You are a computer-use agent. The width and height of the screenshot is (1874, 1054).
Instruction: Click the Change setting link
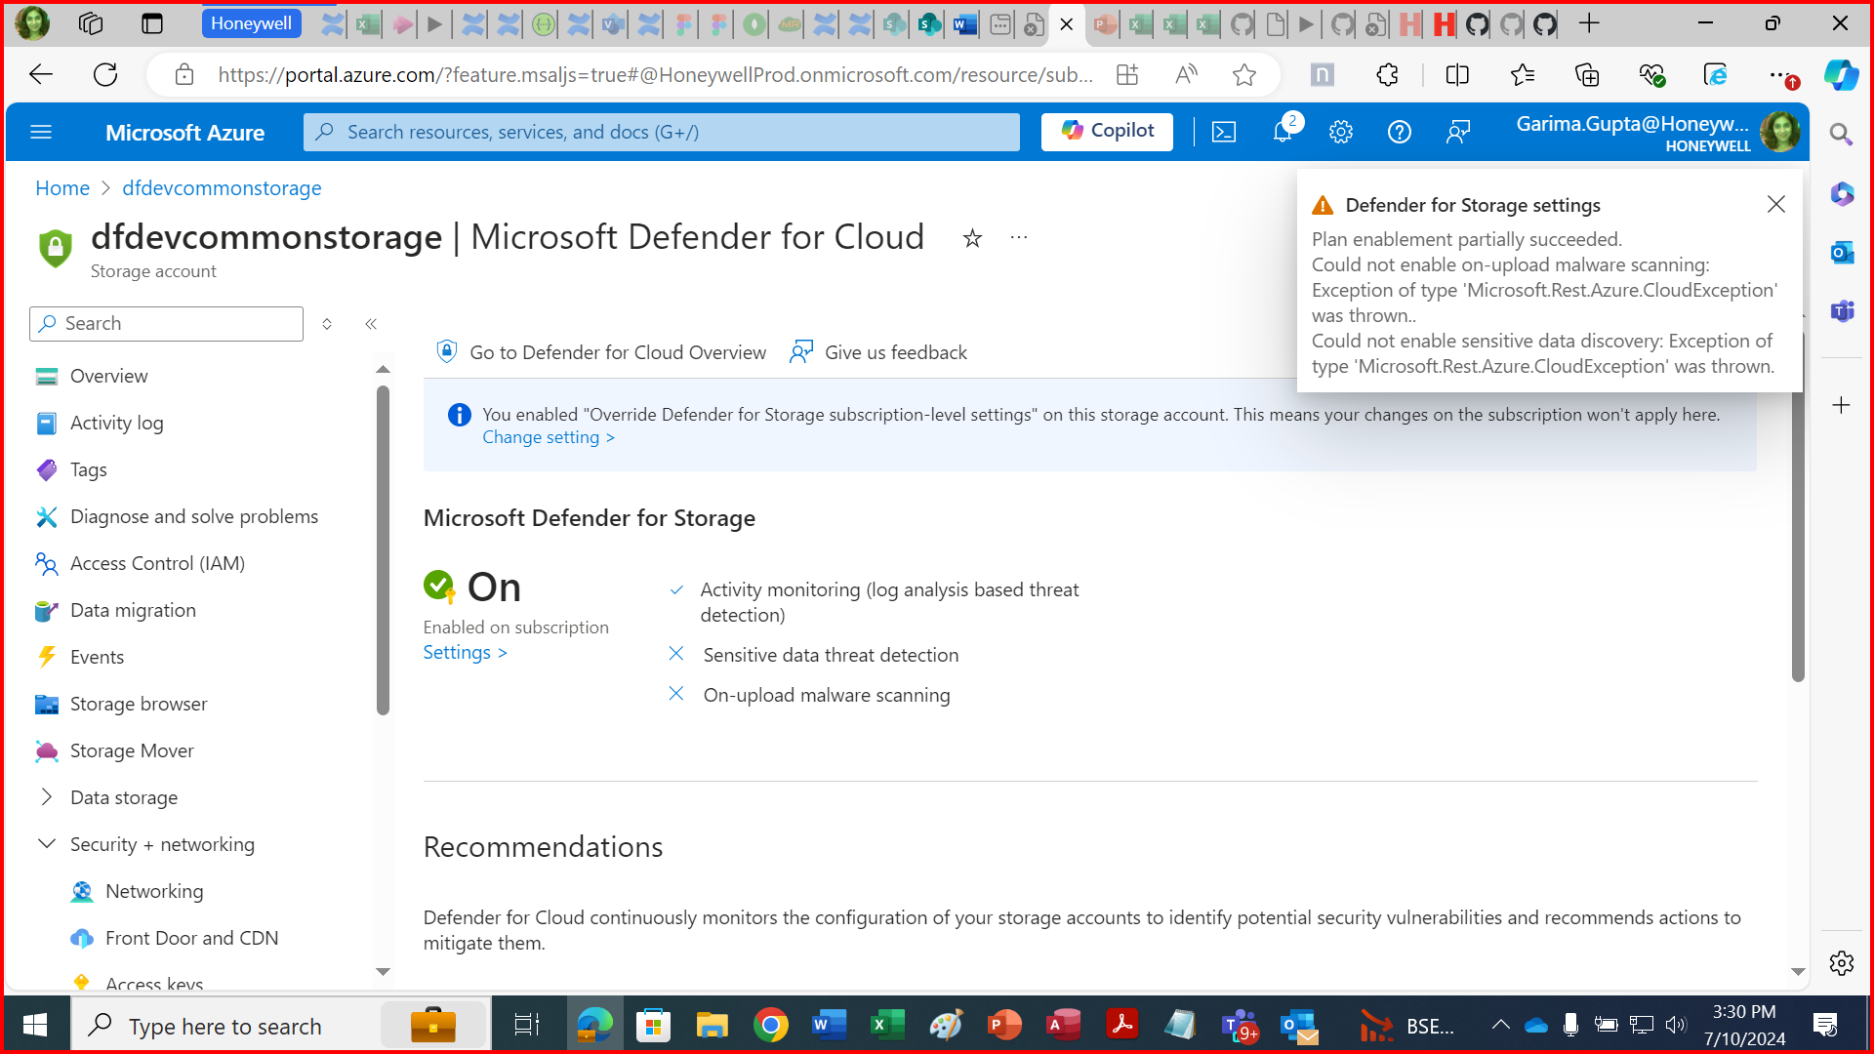[x=548, y=437]
